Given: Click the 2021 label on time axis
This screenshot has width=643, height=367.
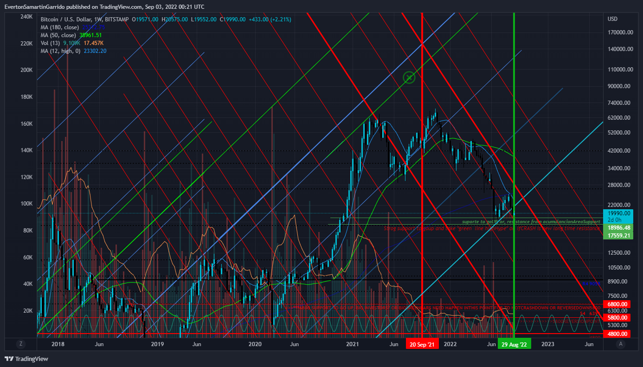Looking at the screenshot, I should click(353, 344).
